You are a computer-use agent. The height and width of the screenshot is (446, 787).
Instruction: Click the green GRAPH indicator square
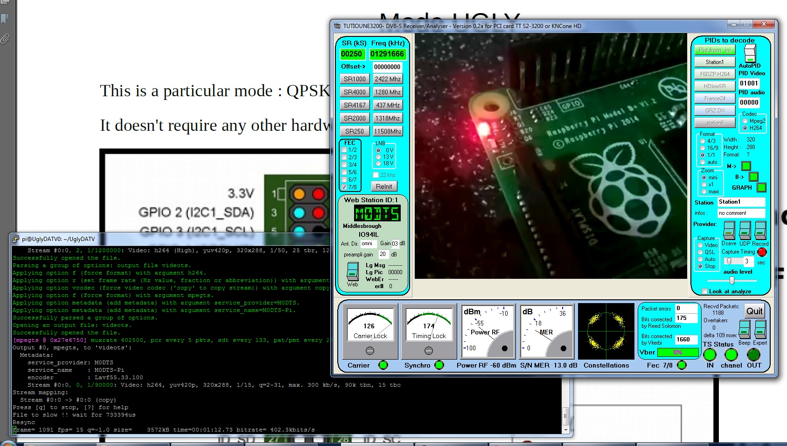tap(761, 188)
